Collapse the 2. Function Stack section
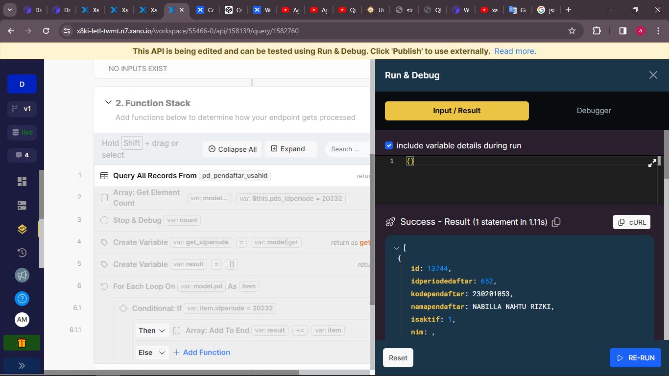Image resolution: width=669 pixels, height=376 pixels. [x=108, y=103]
